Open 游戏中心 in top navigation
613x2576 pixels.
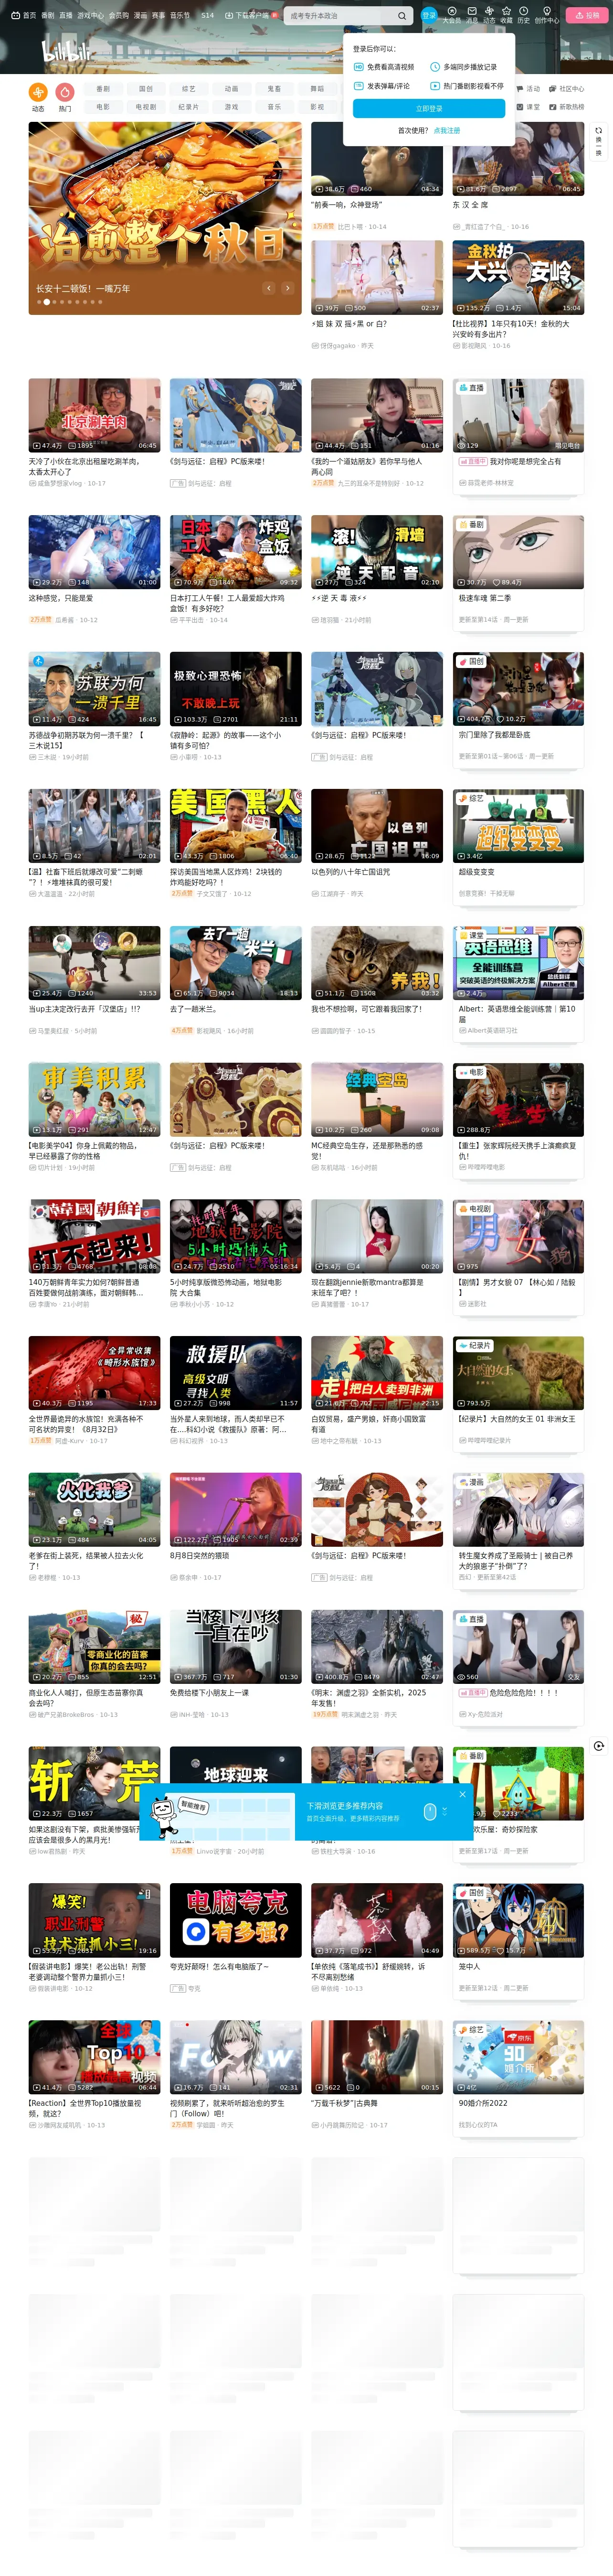[90, 15]
